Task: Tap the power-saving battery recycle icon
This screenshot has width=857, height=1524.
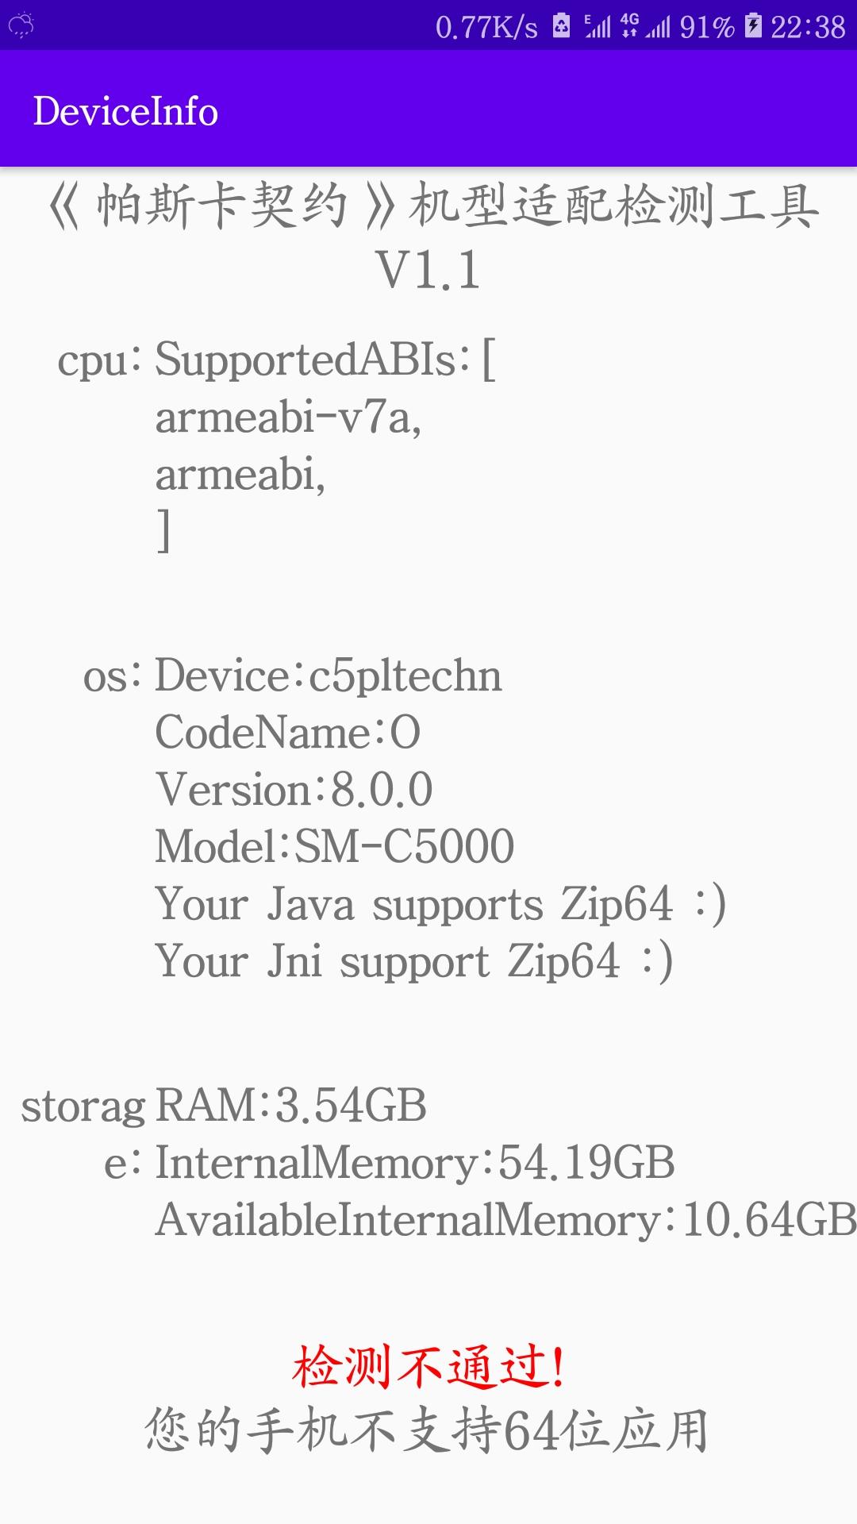Action: click(x=561, y=26)
